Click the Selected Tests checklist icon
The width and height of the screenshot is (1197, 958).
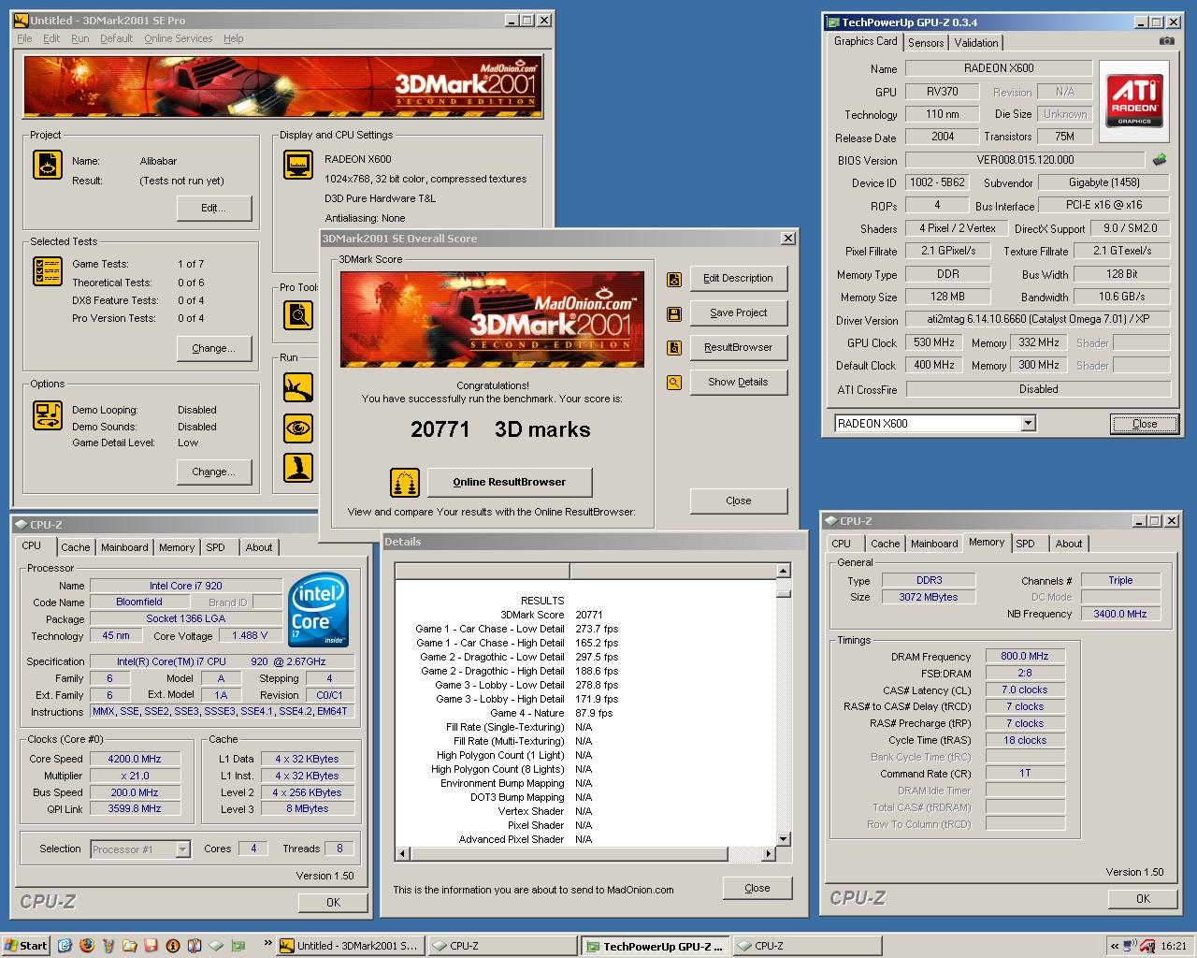(x=48, y=271)
